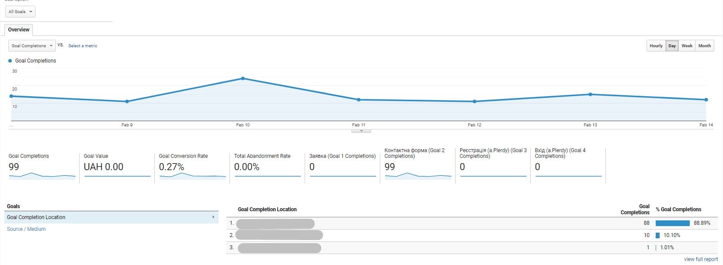Screen dimensions: 723x265
Task: Click the Feb 9 data point on chart
Action: [127, 101]
